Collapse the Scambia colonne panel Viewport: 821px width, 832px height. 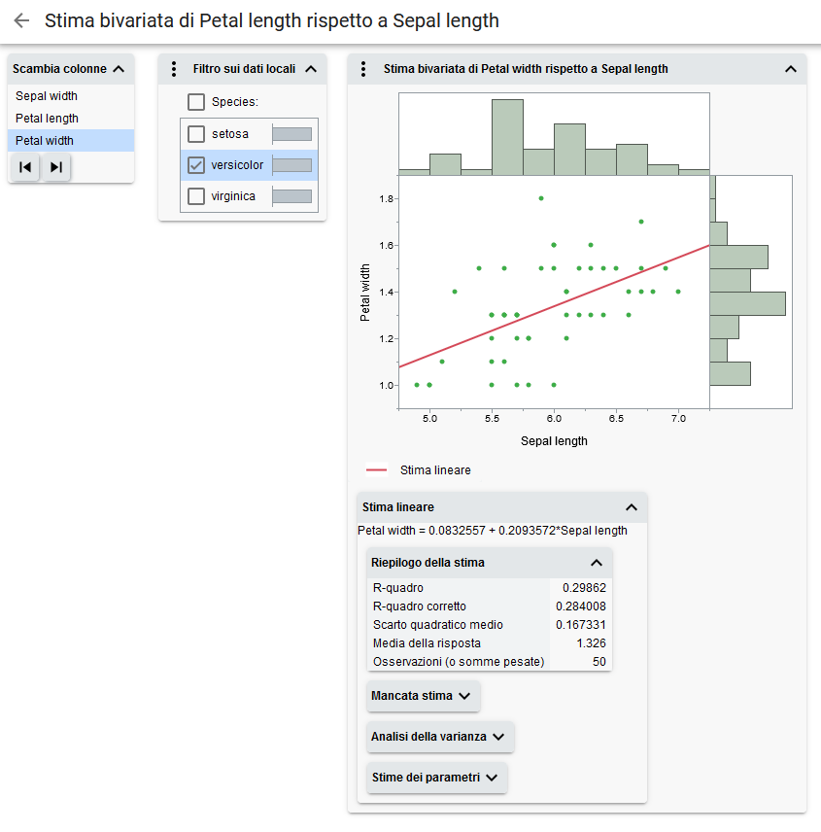pos(119,69)
